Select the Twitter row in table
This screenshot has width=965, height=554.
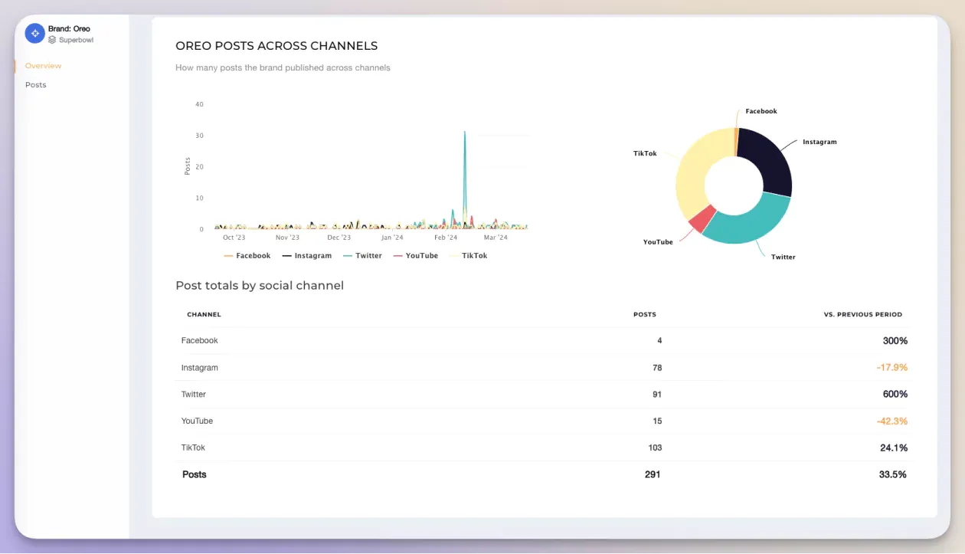coord(544,395)
